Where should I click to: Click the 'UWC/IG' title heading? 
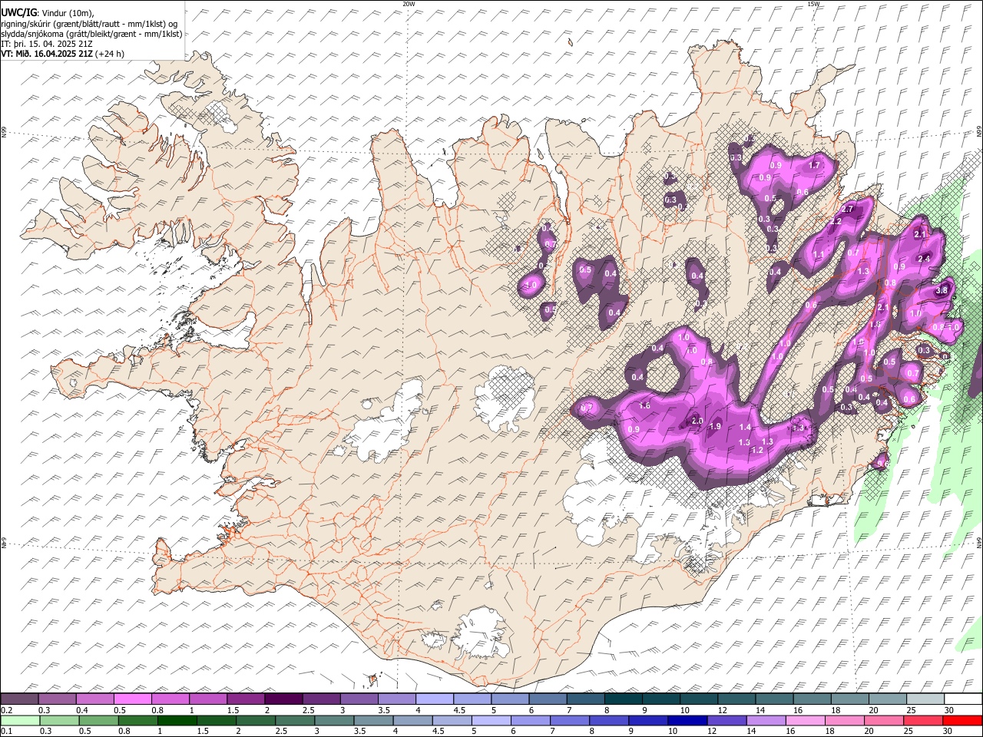pos(18,13)
